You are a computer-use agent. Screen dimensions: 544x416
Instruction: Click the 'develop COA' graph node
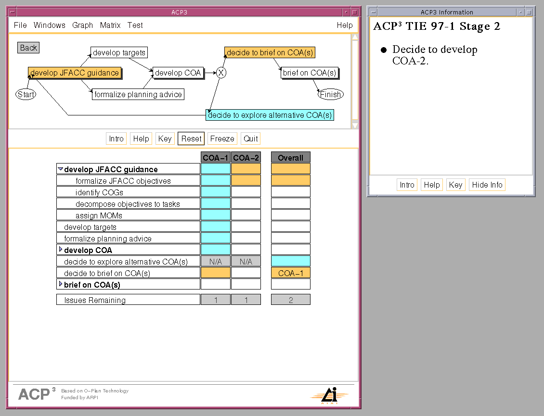(178, 73)
